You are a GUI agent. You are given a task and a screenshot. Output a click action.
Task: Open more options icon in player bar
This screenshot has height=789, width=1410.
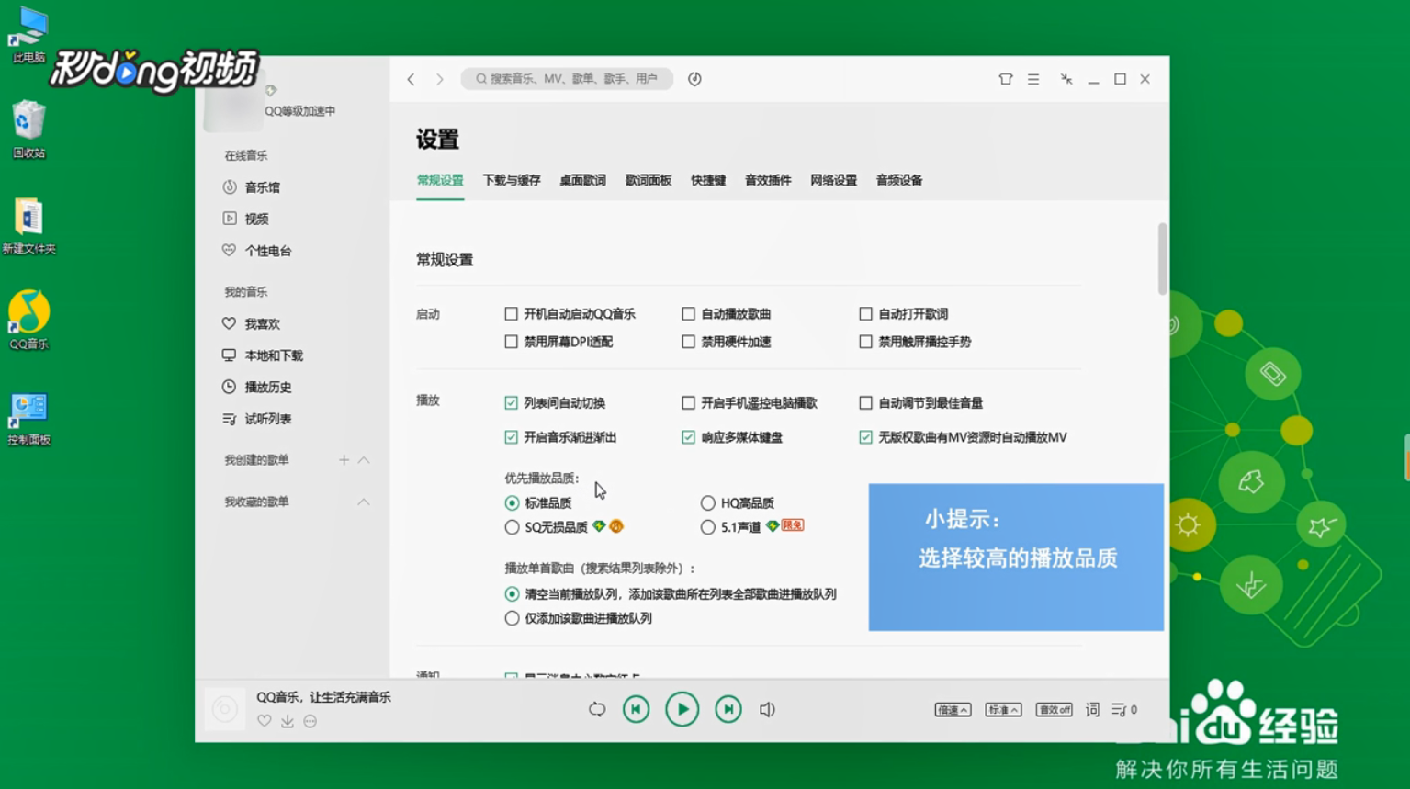310,721
